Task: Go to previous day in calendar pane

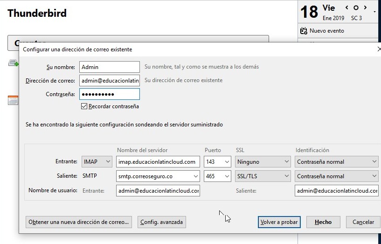Action: coord(347,8)
